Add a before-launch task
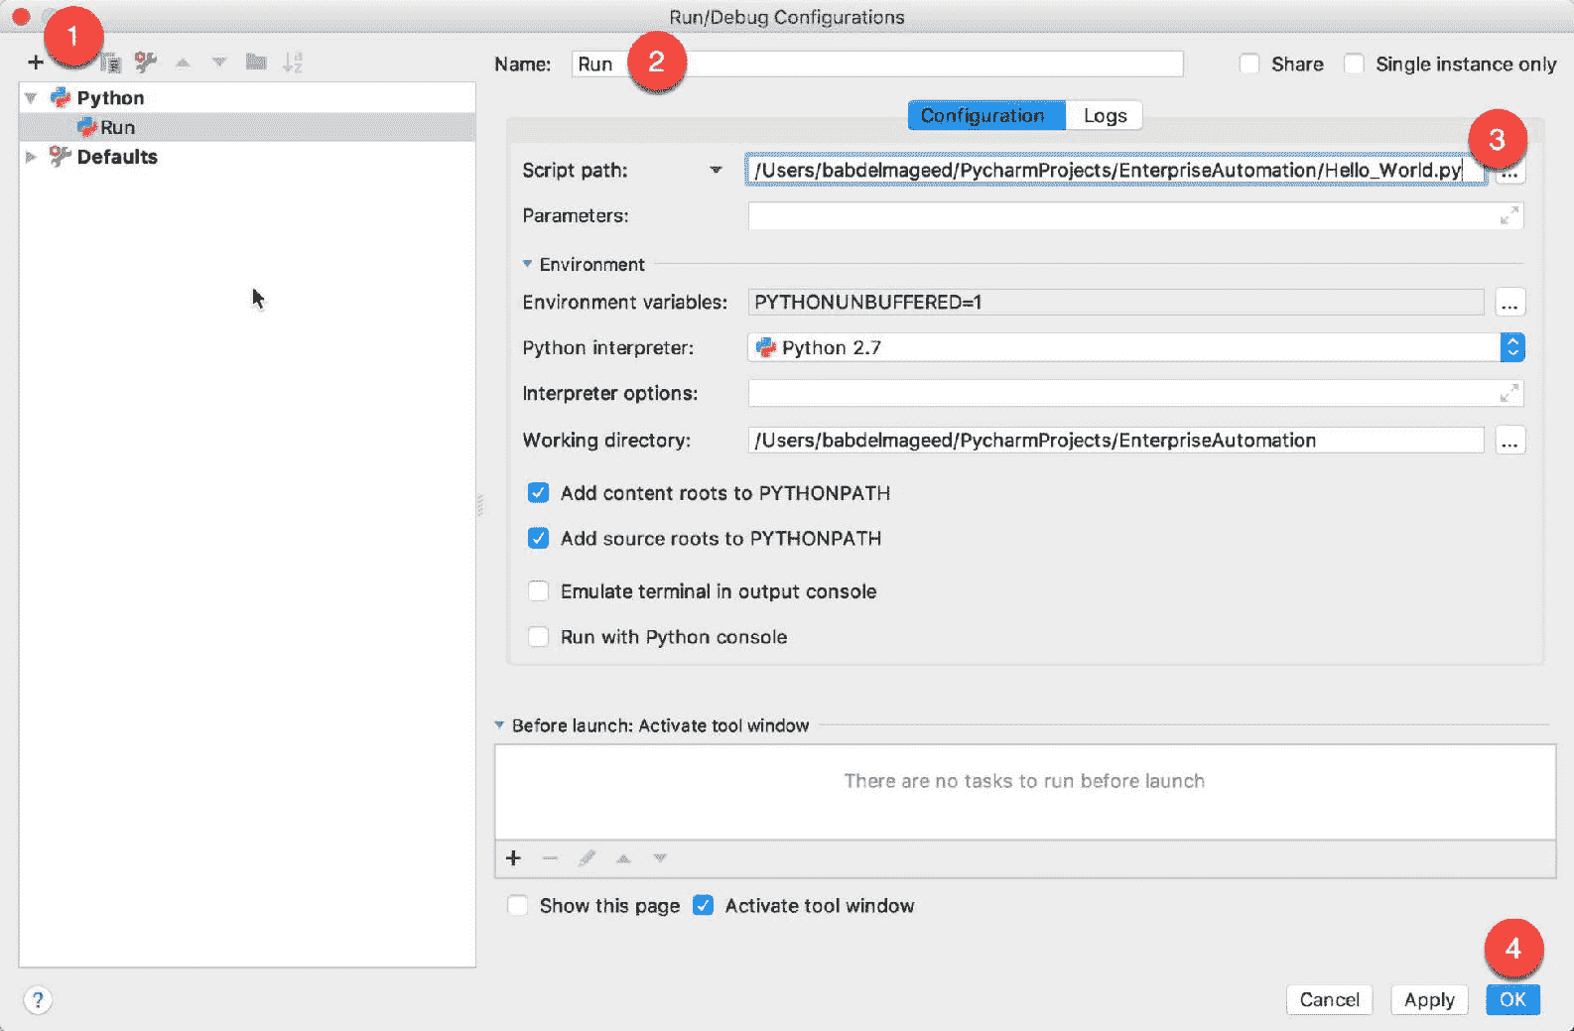Viewport: 1574px width, 1031px height. click(x=513, y=858)
